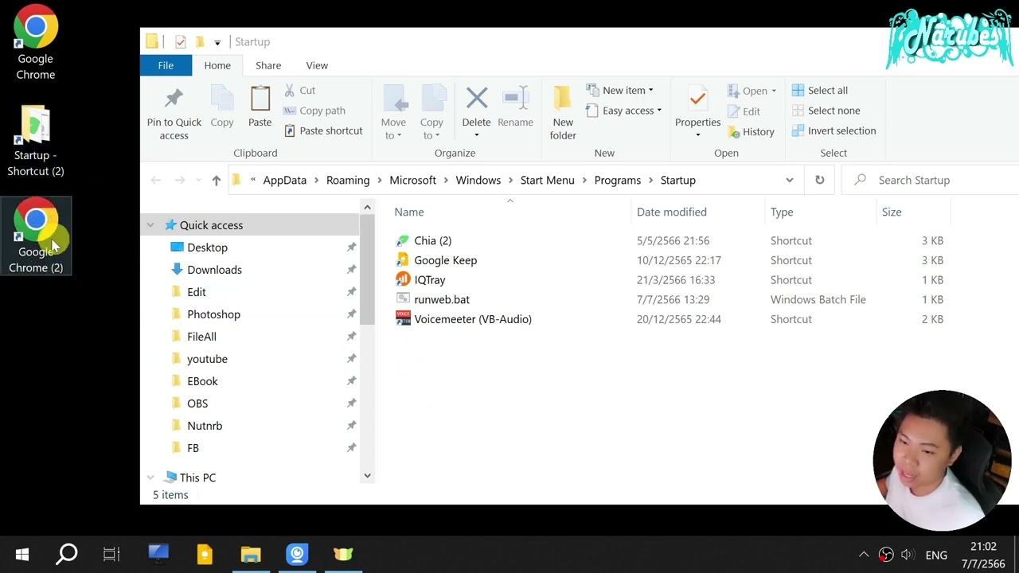Click the Delete icon in the ribbon
Viewport: 1019px width, 573px height.
click(476, 99)
